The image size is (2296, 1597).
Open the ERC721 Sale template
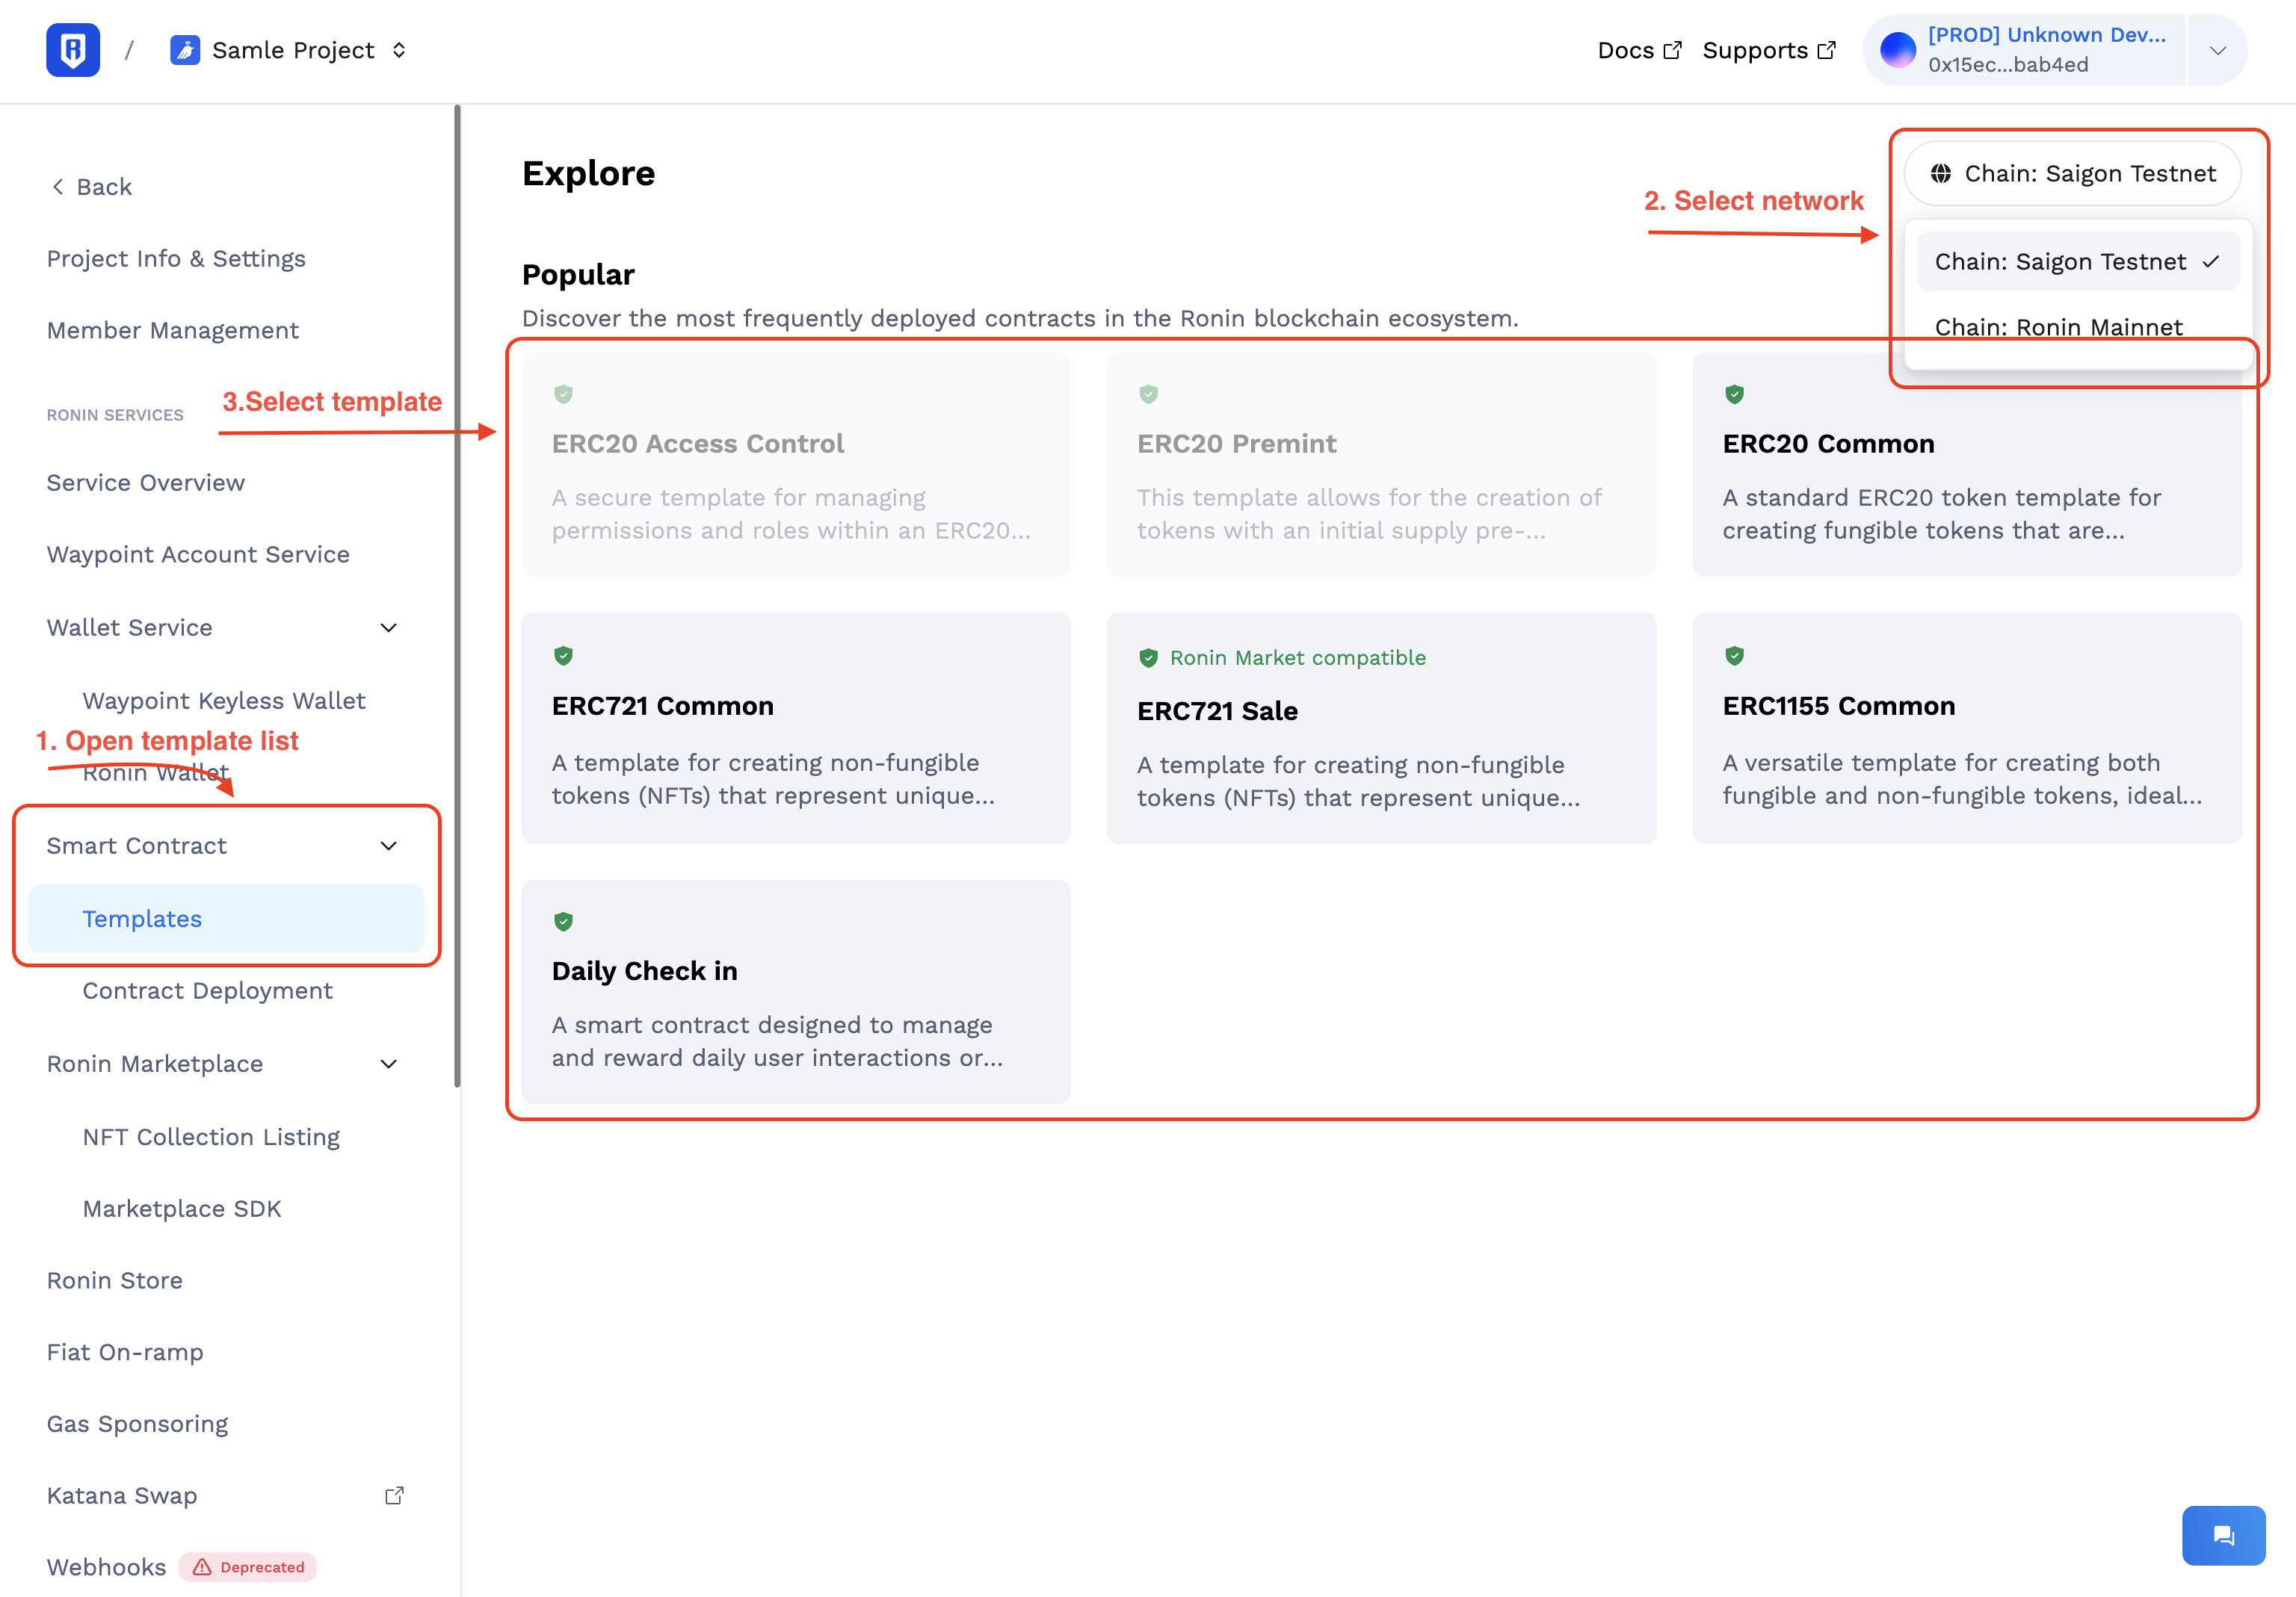[x=1381, y=728]
